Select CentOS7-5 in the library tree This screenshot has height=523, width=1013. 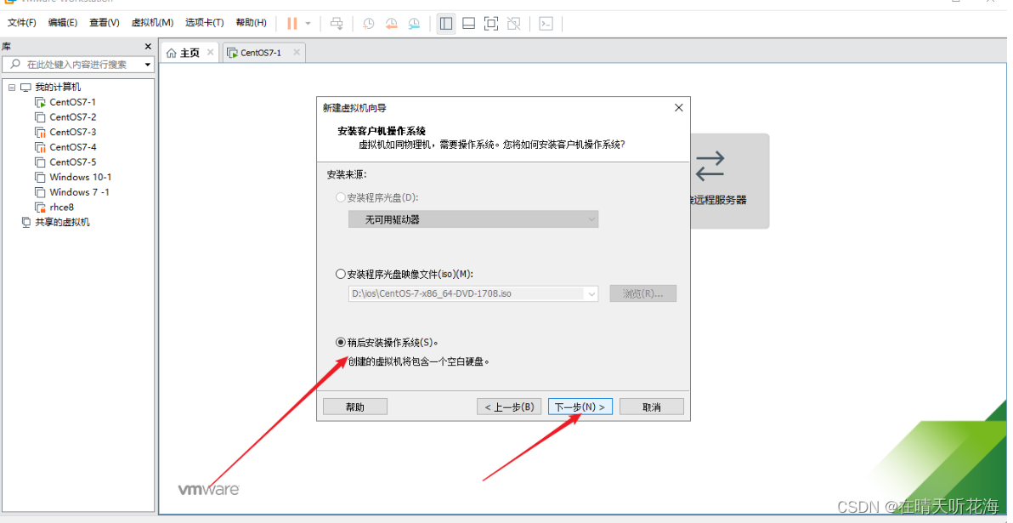click(72, 162)
